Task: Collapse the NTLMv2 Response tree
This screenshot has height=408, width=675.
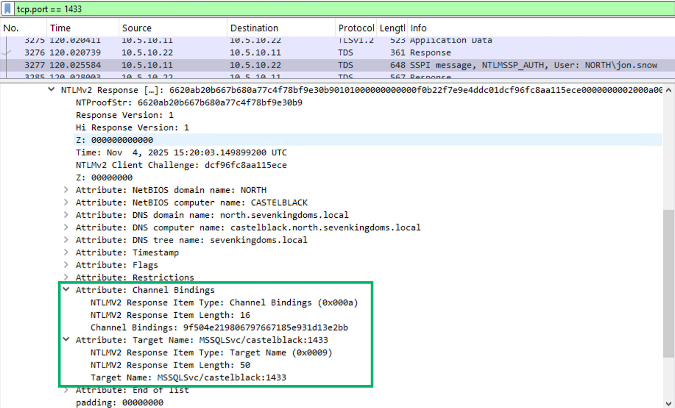Action: pyautogui.click(x=51, y=89)
